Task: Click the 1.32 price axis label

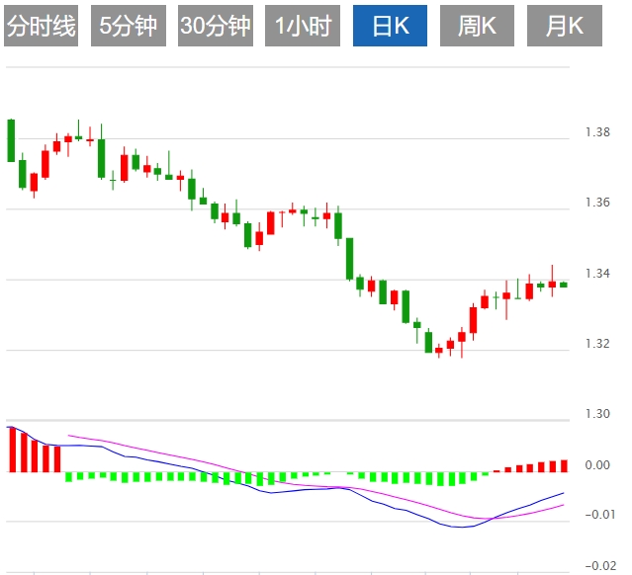Action: (596, 344)
